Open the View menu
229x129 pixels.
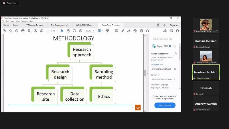click(x=12, y=21)
